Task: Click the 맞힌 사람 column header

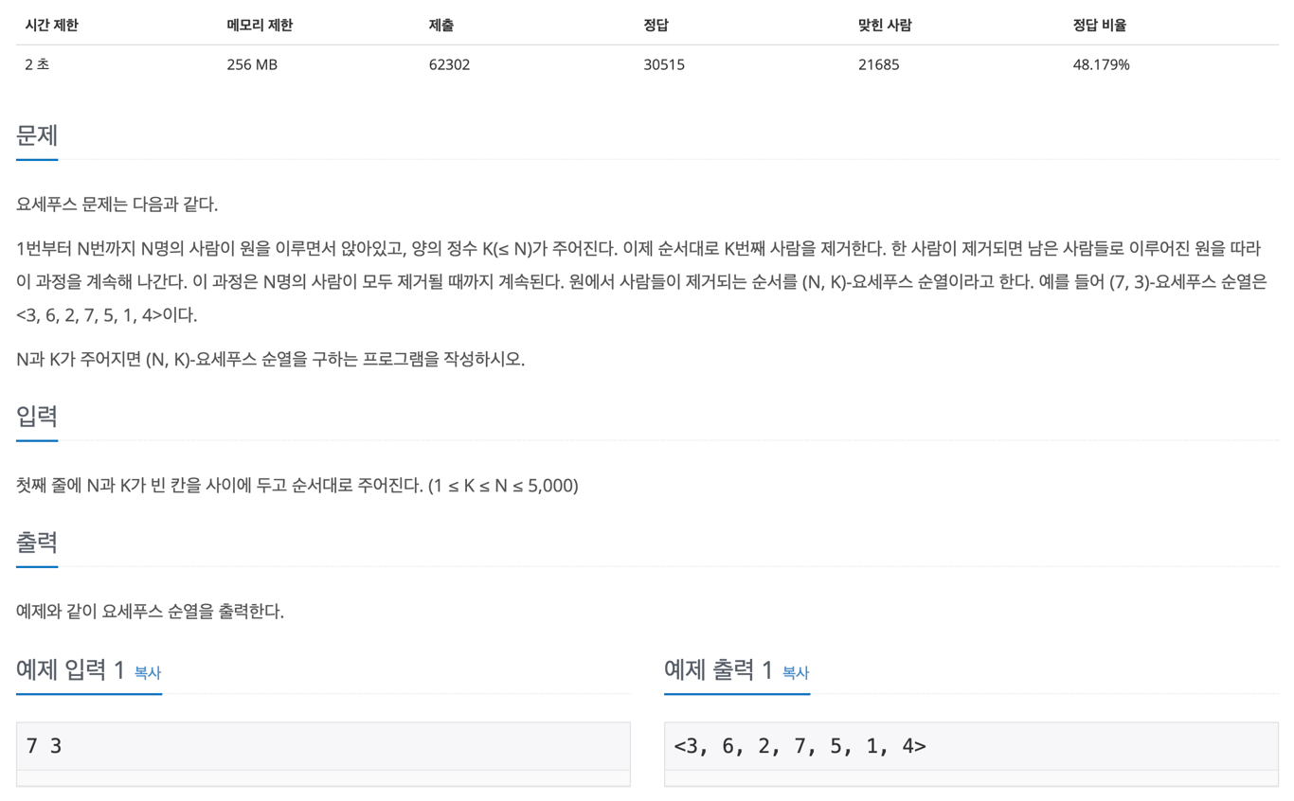Action: click(x=884, y=26)
